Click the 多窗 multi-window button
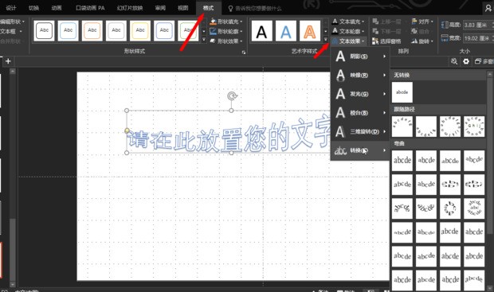The width and height of the screenshot is (494, 292). pos(484,61)
